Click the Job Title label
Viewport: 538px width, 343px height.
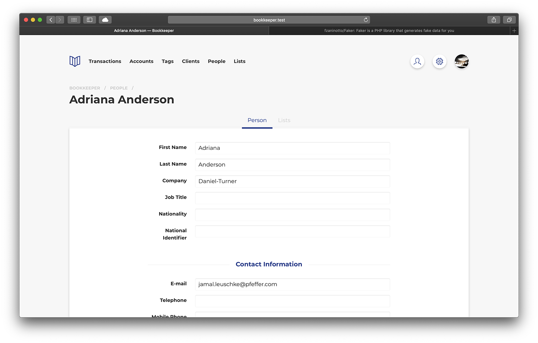point(176,197)
